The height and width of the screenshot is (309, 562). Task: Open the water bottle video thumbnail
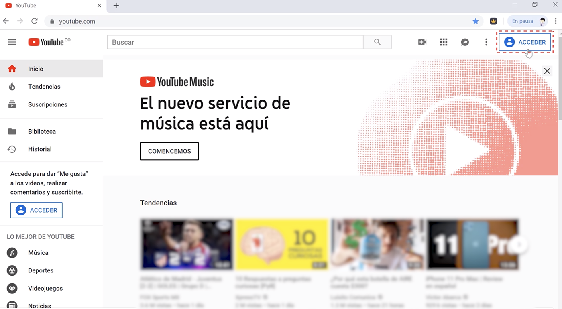pos(377,244)
